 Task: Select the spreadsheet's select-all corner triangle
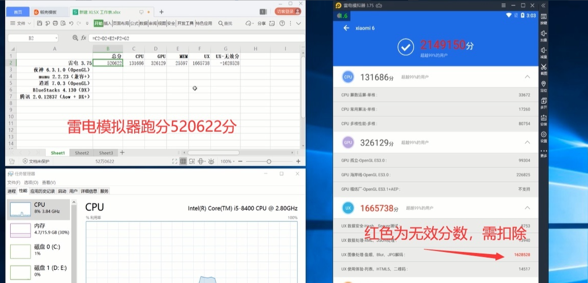point(12,49)
